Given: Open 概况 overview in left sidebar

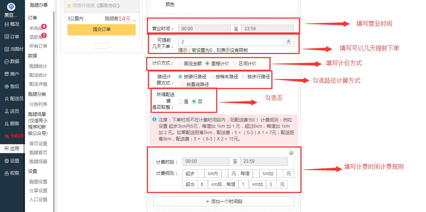Looking at the screenshot, I should [12, 24].
